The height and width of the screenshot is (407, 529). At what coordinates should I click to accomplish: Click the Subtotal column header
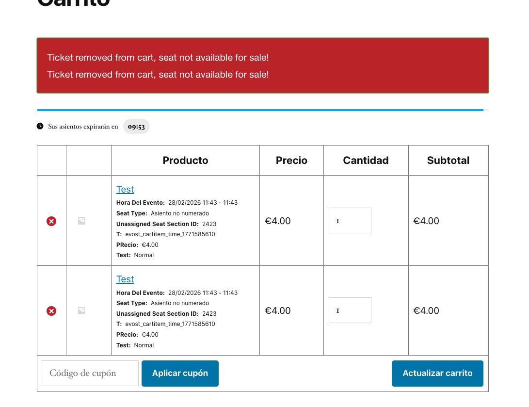click(448, 161)
